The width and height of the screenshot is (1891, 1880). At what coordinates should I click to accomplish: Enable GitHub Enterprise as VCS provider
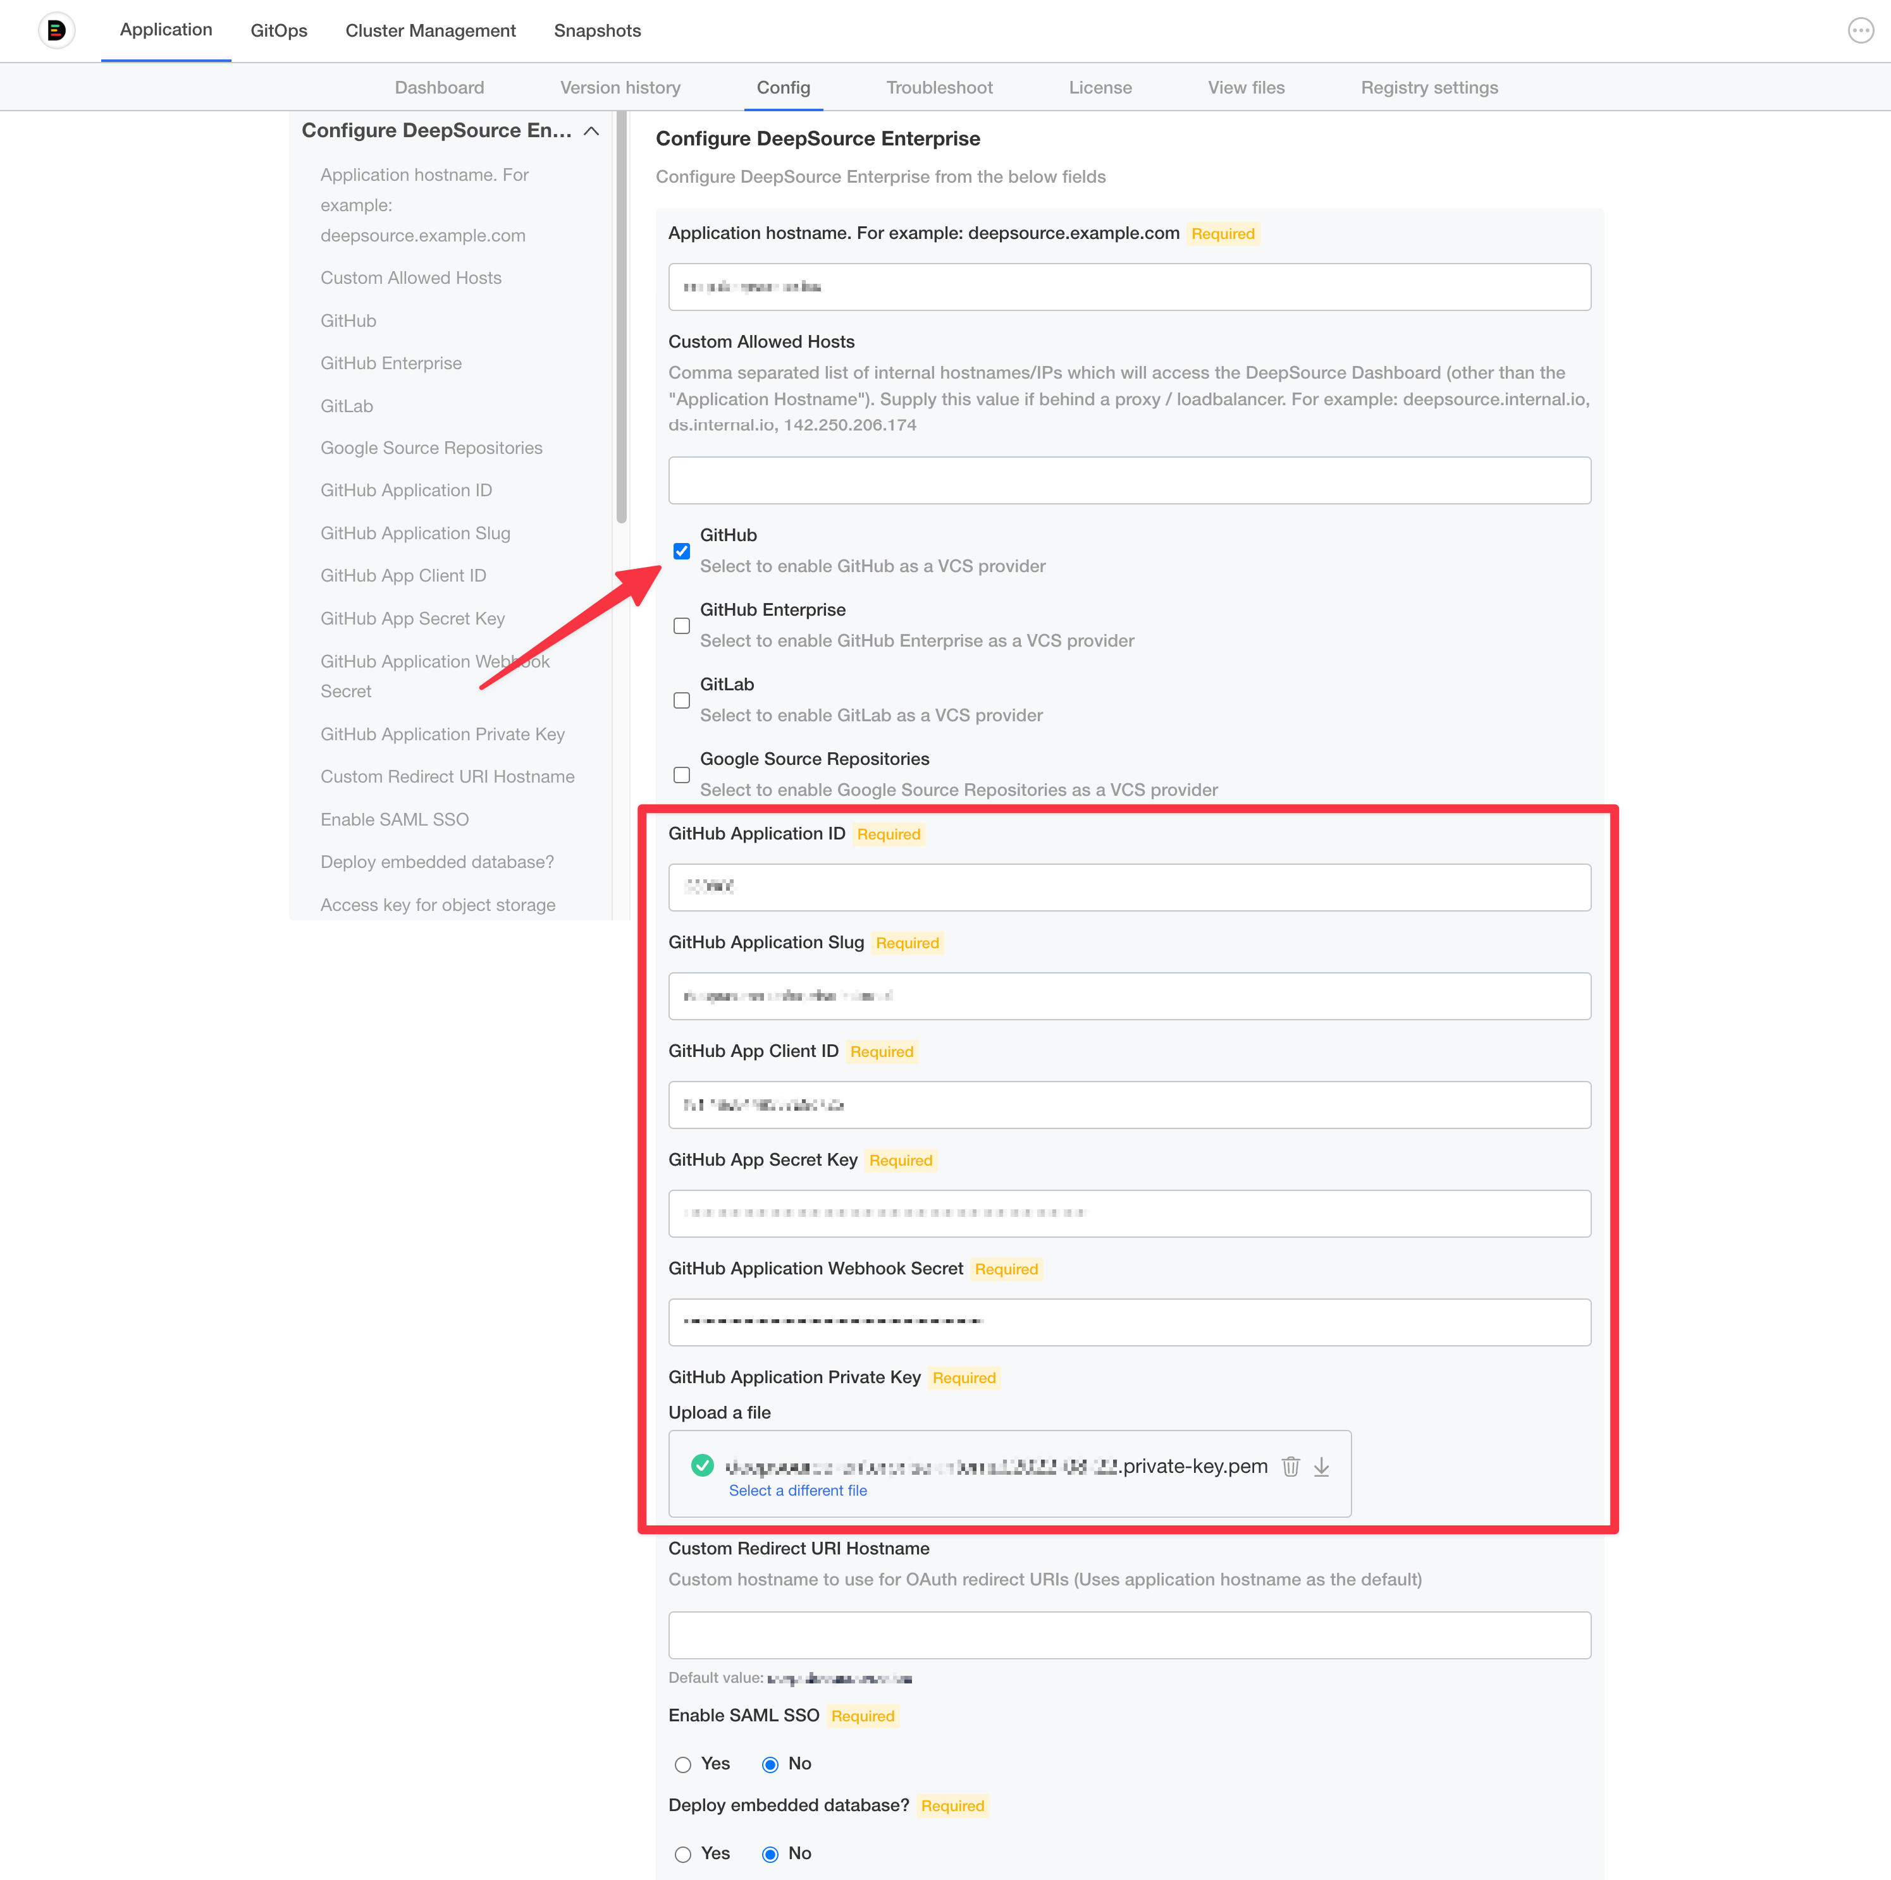click(682, 625)
